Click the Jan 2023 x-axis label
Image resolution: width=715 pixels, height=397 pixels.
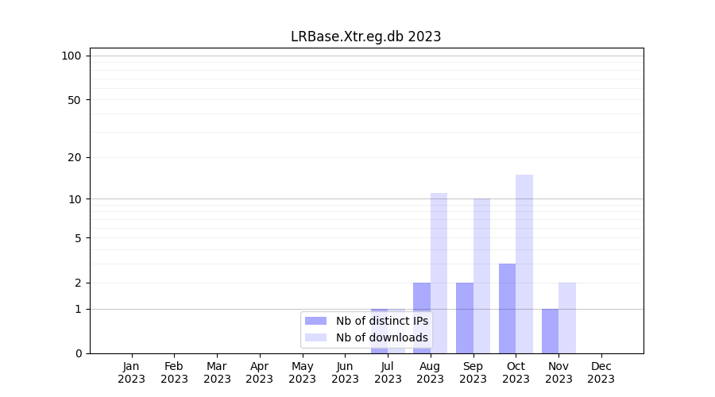(x=132, y=372)
